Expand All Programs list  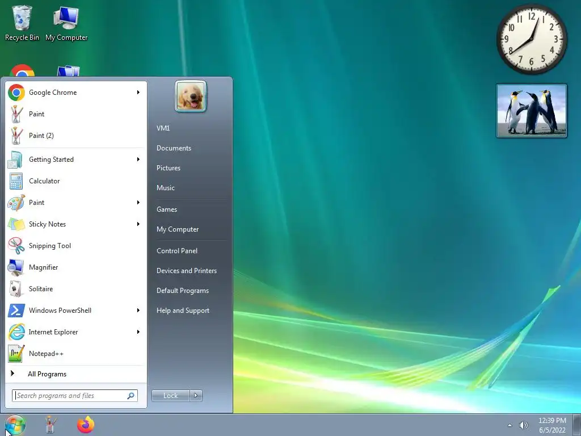point(47,374)
